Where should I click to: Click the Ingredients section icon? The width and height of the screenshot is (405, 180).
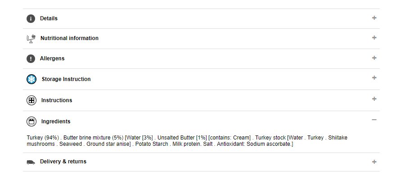click(x=31, y=121)
